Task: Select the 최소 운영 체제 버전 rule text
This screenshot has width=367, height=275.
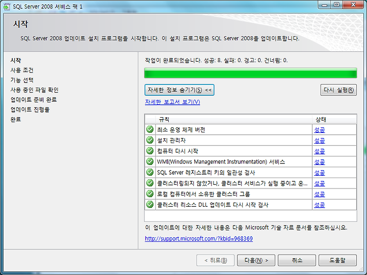Action: click(x=181, y=130)
